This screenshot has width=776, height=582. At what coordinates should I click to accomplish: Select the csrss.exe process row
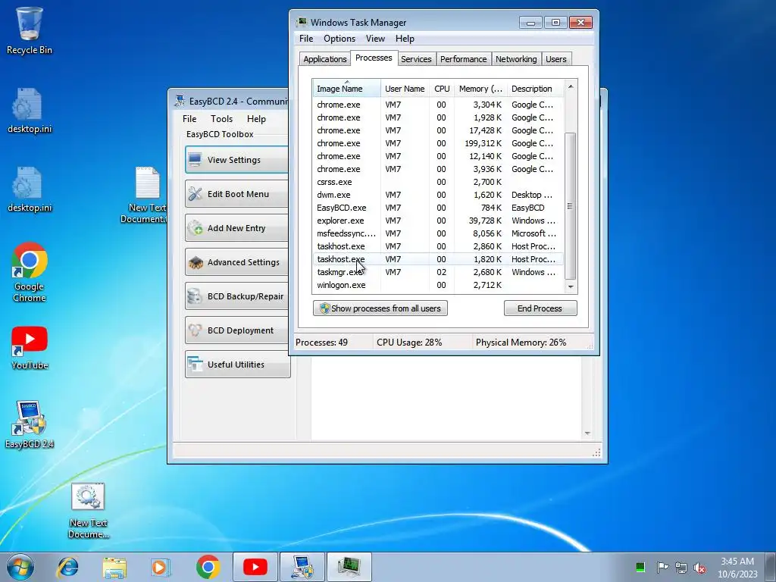[x=438, y=182]
